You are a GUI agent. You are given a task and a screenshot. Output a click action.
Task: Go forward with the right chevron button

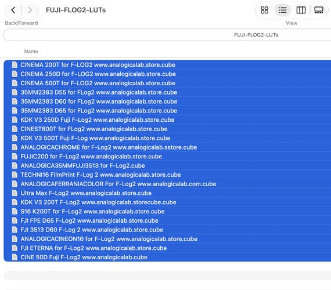click(x=30, y=10)
